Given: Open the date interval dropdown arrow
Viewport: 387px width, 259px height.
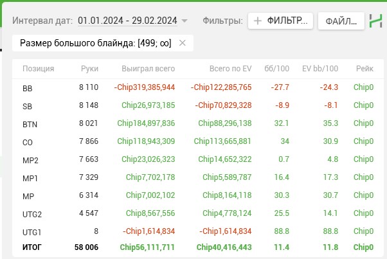Looking at the screenshot, I should tap(184, 21).
